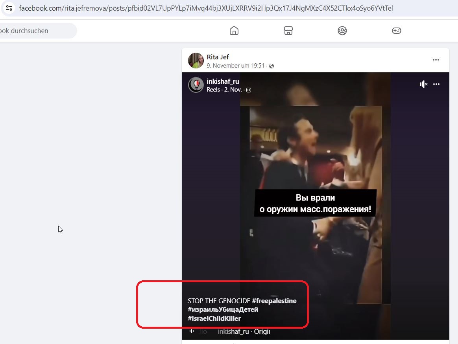Open inkishaf_ru Original audio link
This screenshot has height=344, width=458.
[244, 331]
